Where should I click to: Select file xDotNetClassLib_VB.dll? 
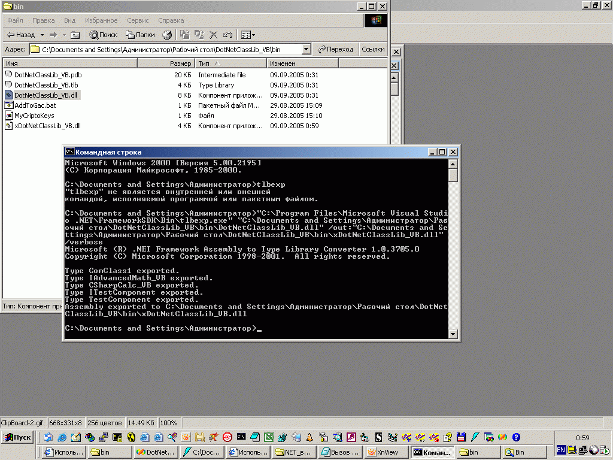pyautogui.click(x=47, y=126)
